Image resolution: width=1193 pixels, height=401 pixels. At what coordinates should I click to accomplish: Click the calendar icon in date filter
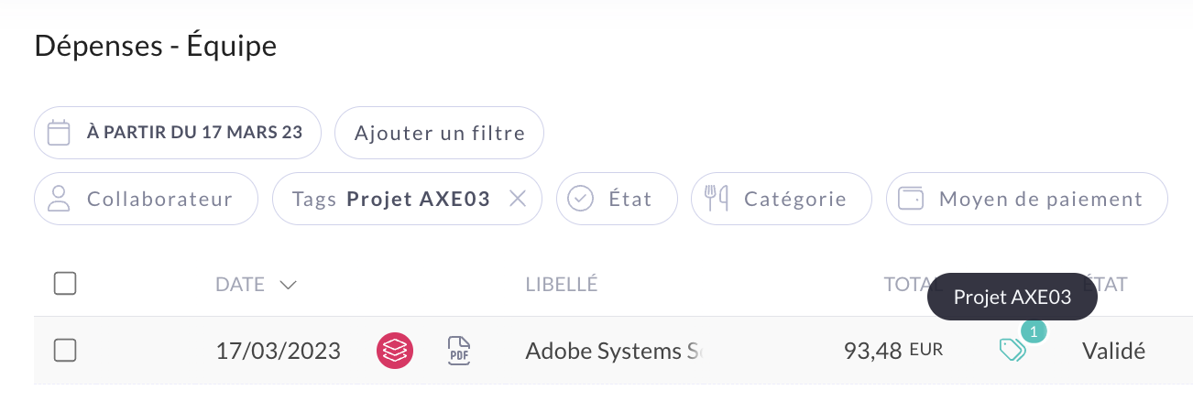59,133
